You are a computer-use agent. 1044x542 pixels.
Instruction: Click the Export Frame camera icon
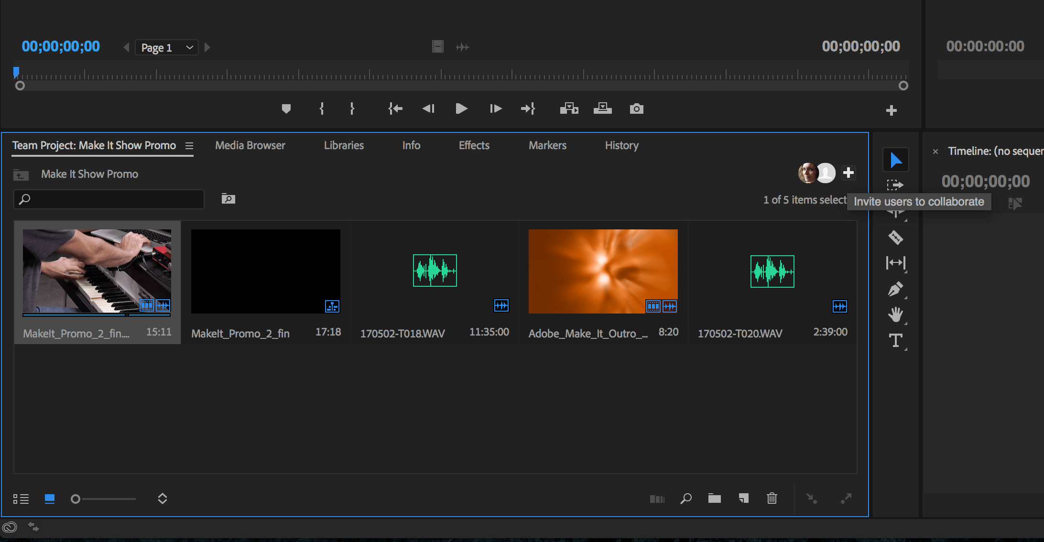pos(636,109)
